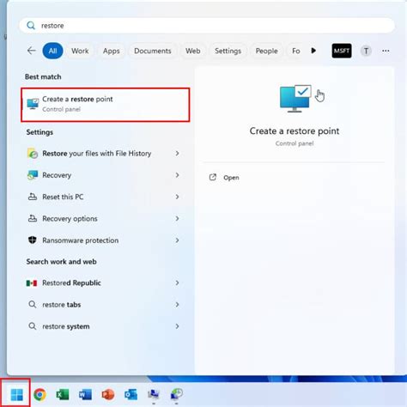Open the Windows Start button
The image size is (407, 407).
(x=16, y=395)
